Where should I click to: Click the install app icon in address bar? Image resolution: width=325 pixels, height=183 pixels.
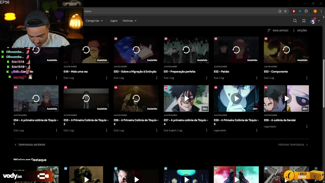[280, 11]
